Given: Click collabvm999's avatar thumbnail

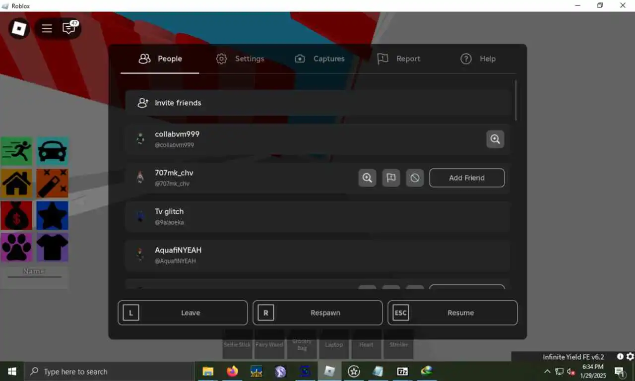Looking at the screenshot, I should click(x=140, y=139).
